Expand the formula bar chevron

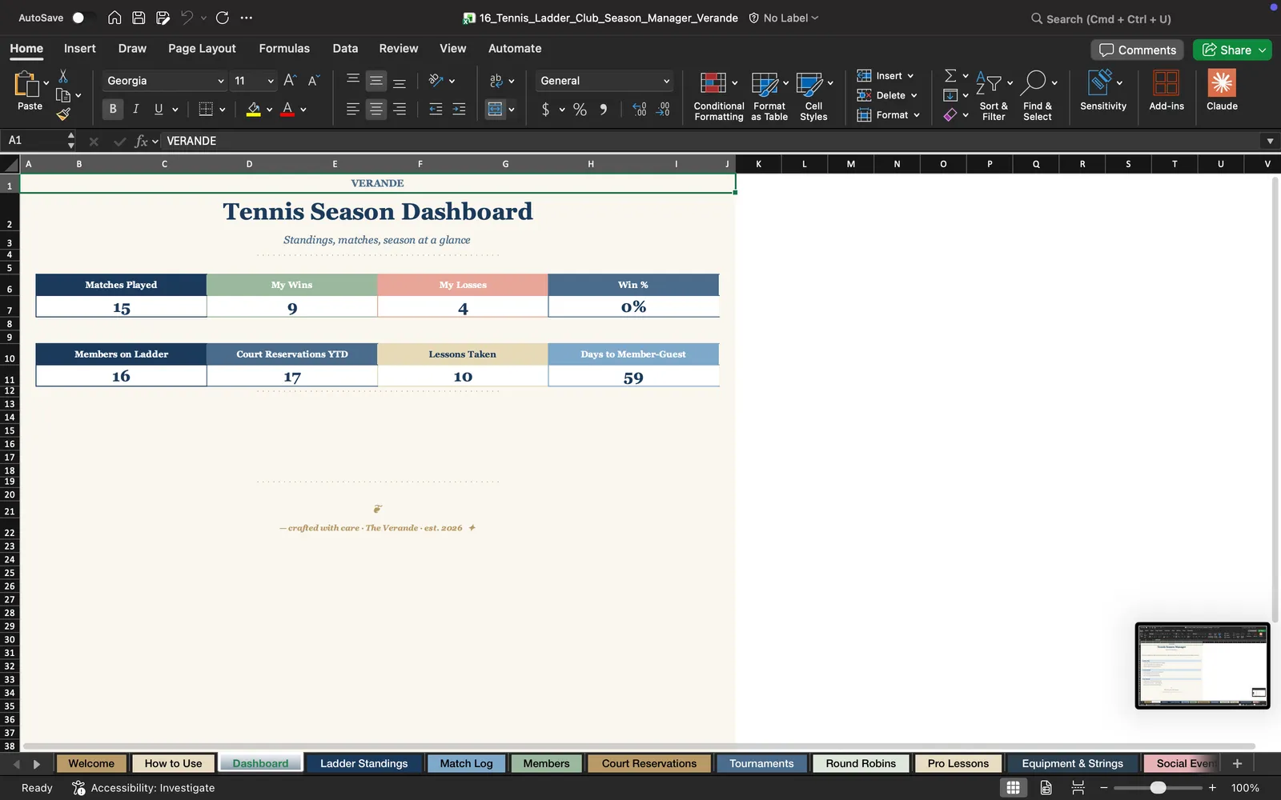tap(1270, 141)
